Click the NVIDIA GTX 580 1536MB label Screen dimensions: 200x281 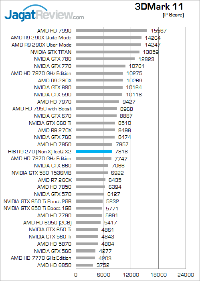tap(42, 173)
